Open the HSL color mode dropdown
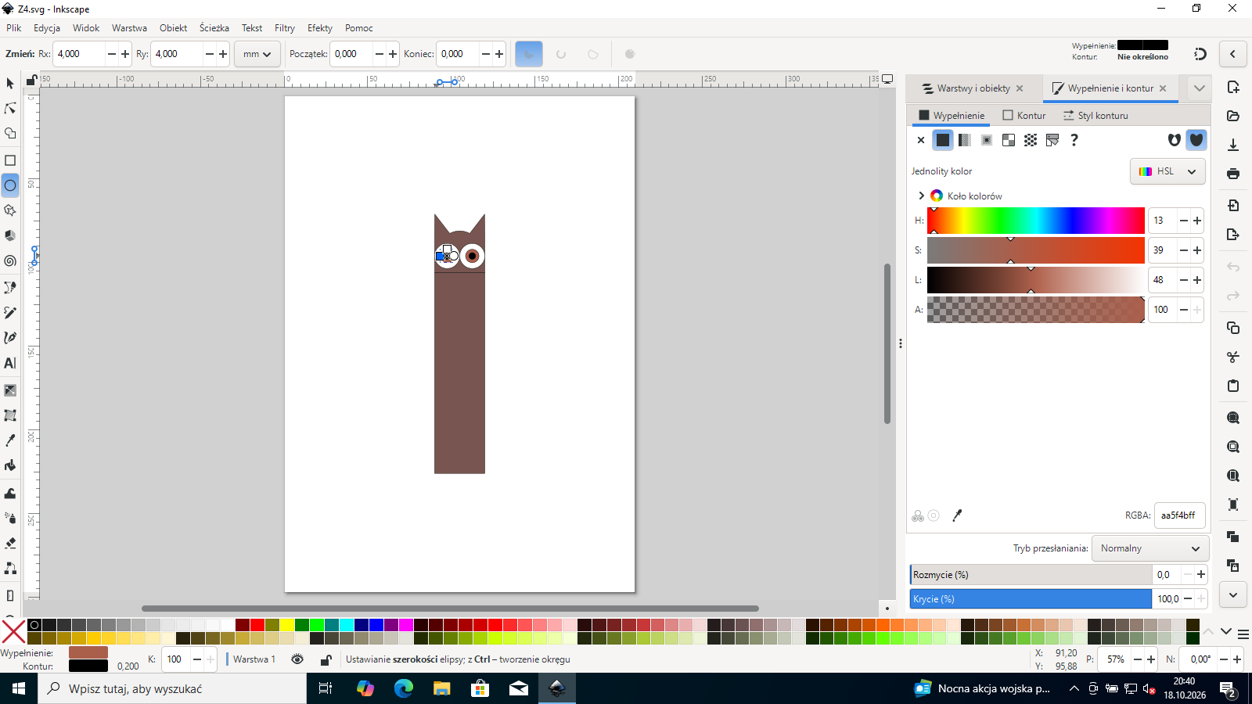 (x=1167, y=171)
